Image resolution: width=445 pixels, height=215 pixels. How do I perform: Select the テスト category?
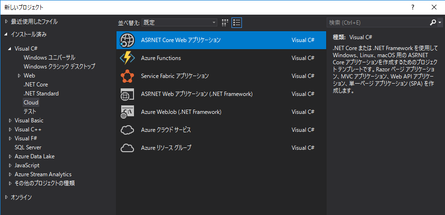point(30,112)
